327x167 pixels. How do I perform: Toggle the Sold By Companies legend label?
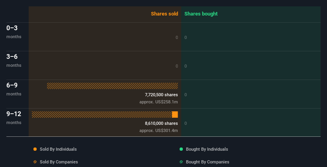pos(59,162)
